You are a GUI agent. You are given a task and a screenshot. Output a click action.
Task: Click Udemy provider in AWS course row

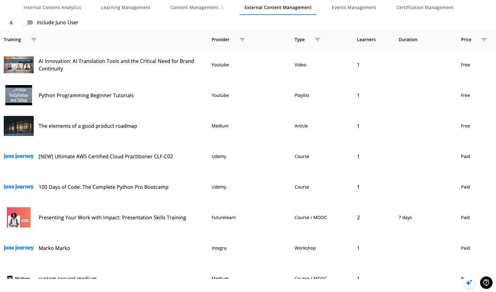pyautogui.click(x=219, y=156)
